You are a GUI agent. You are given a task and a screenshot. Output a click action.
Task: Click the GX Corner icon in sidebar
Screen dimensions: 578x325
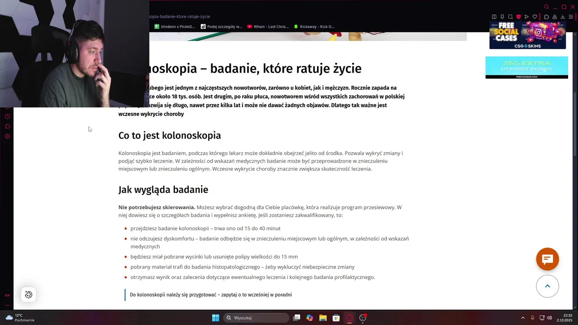click(x=7, y=295)
